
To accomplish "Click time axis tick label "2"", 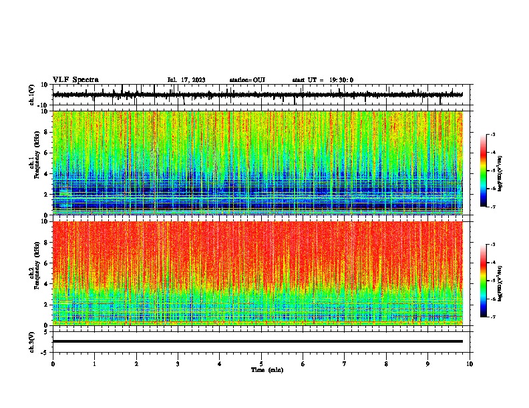I will click(136, 364).
